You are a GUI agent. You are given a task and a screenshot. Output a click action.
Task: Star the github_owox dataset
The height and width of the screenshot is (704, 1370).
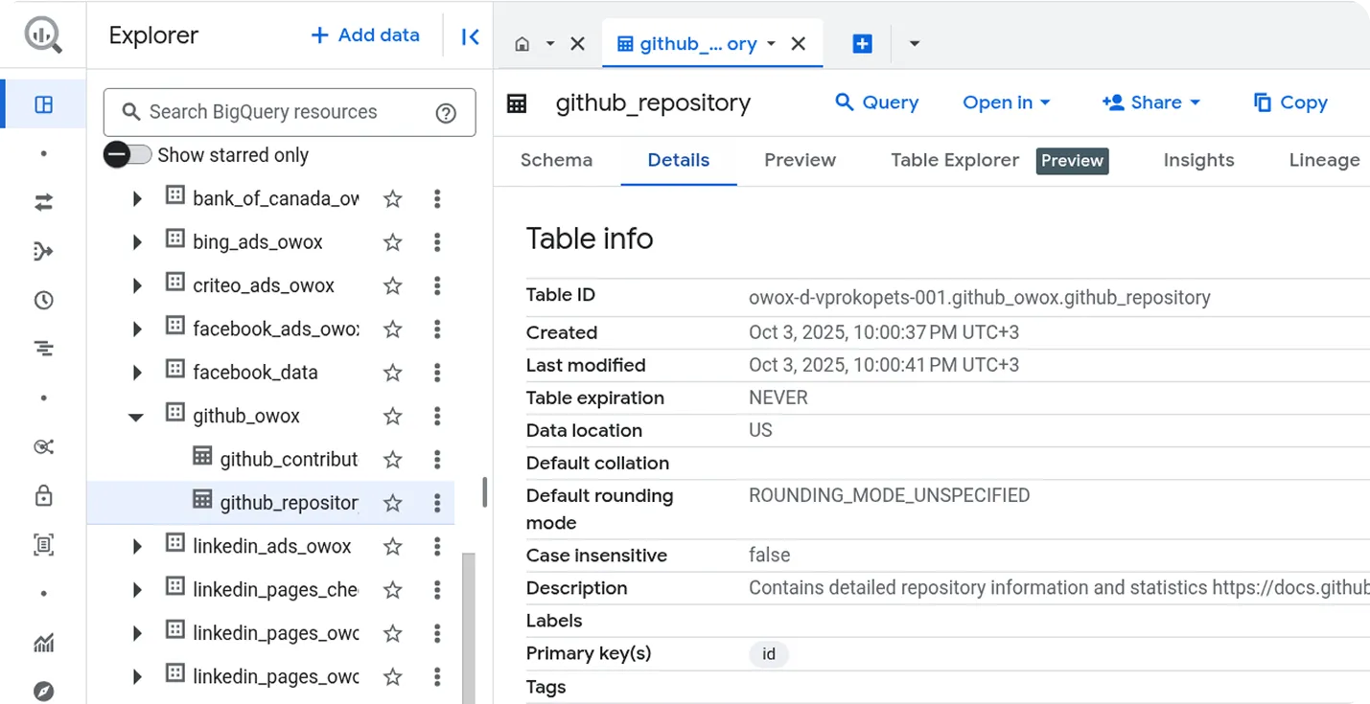click(392, 415)
